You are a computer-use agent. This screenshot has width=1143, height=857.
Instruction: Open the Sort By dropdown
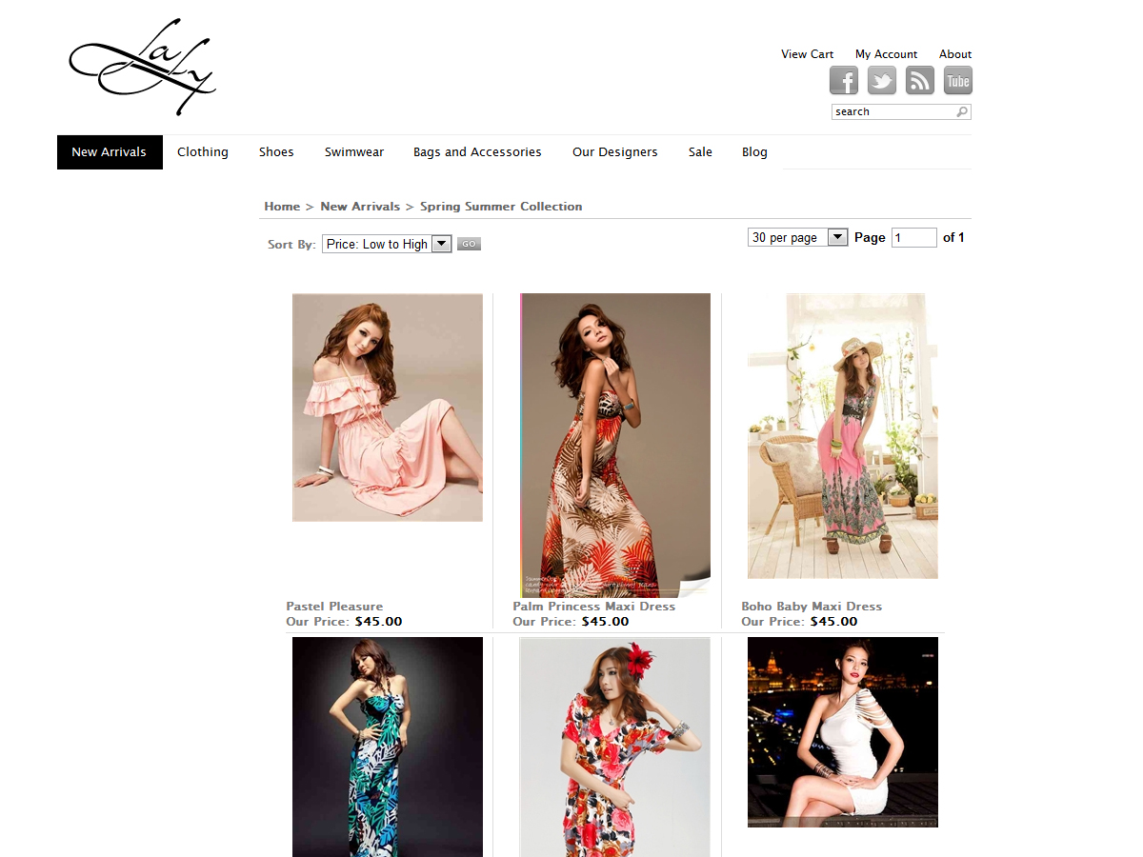pos(387,244)
